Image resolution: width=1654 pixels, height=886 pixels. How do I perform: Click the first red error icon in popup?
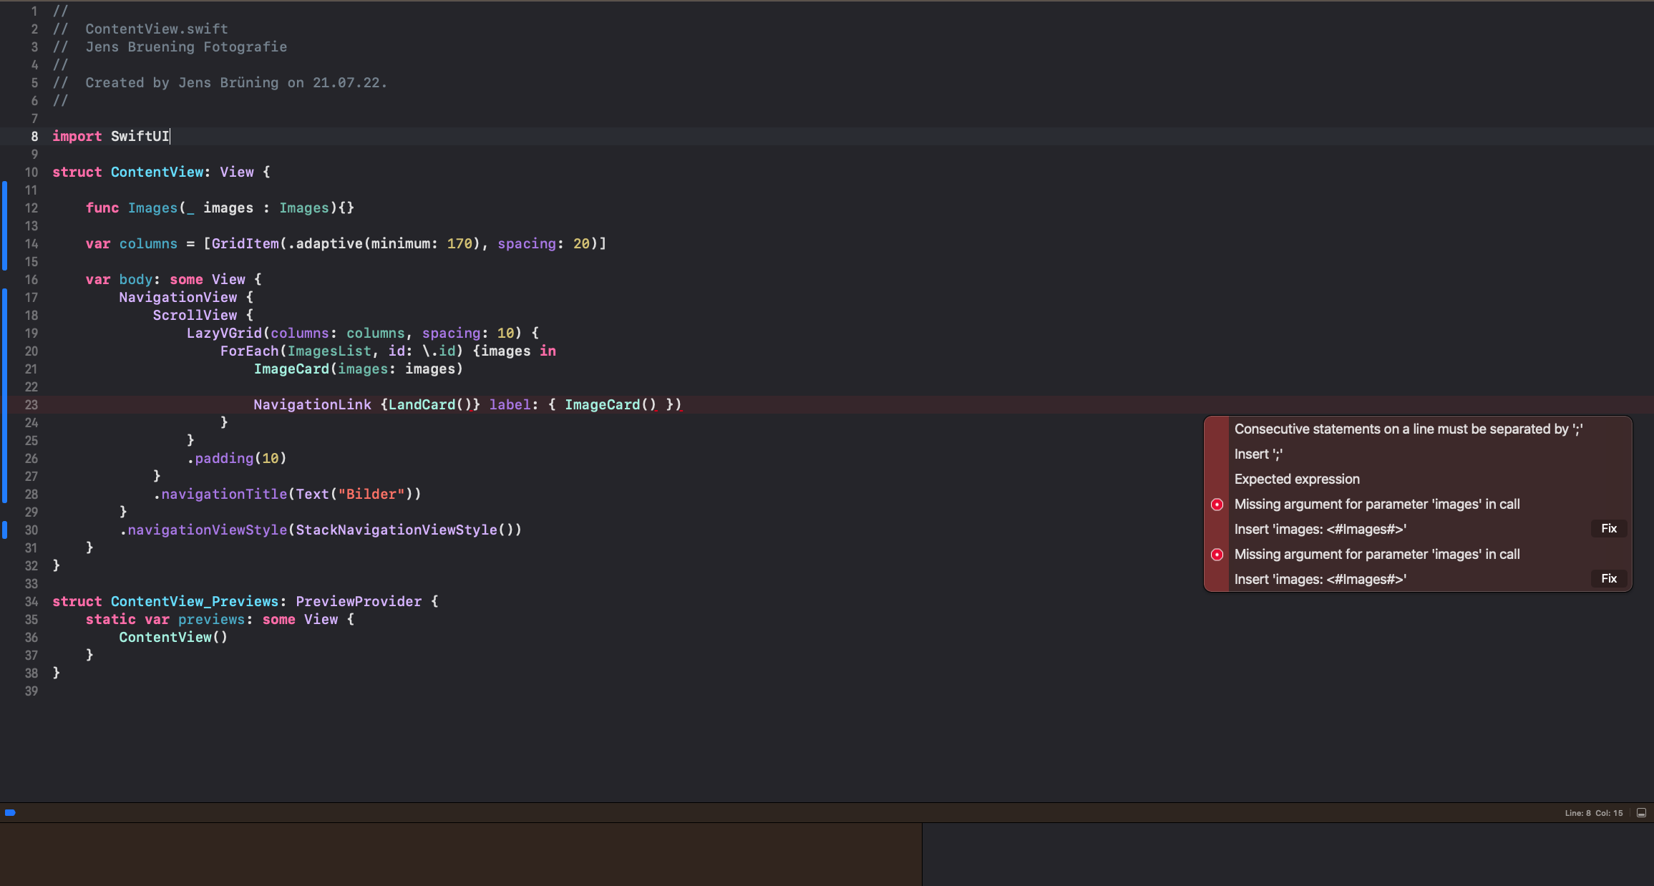point(1217,505)
